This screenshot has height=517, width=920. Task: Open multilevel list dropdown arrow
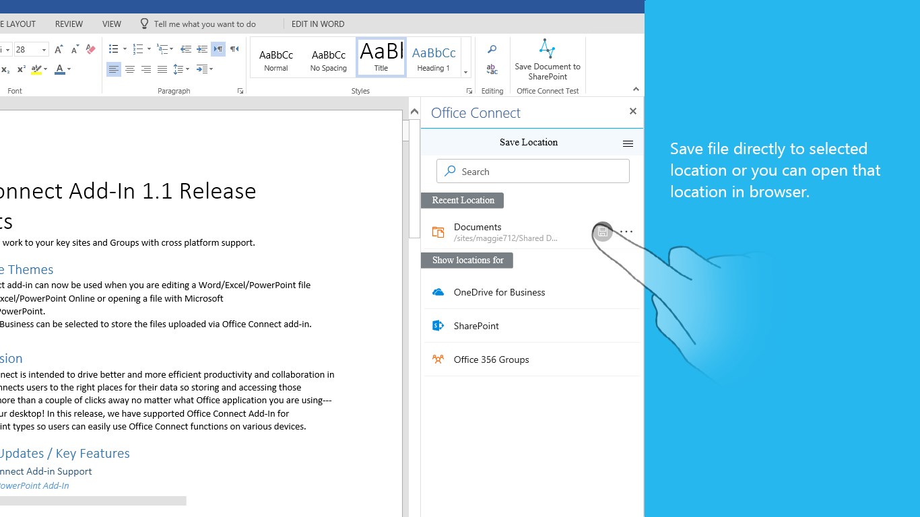pos(172,49)
